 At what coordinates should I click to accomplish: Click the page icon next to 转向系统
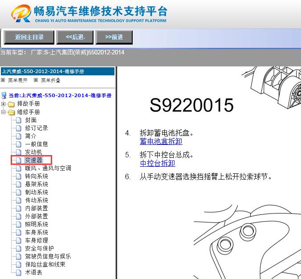point(18,176)
